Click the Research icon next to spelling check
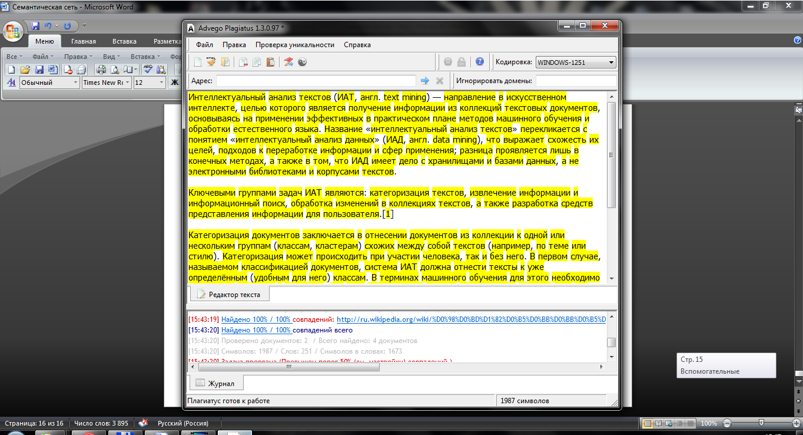The height and width of the screenshot is (435, 803). pos(161,70)
